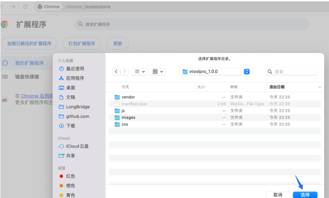Select the images folder
Viewport: 329px width, 198px height.
(215, 117)
